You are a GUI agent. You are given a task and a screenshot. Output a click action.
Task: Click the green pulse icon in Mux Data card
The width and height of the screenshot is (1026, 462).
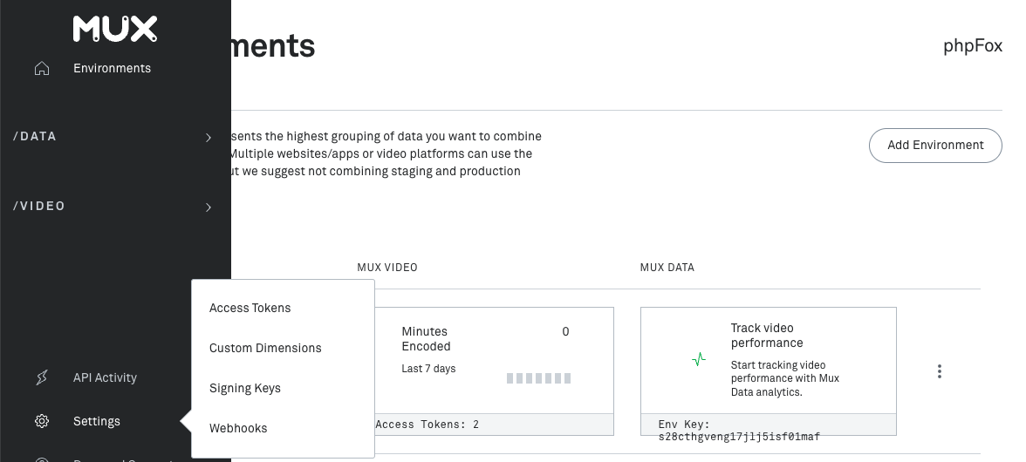coord(699,359)
